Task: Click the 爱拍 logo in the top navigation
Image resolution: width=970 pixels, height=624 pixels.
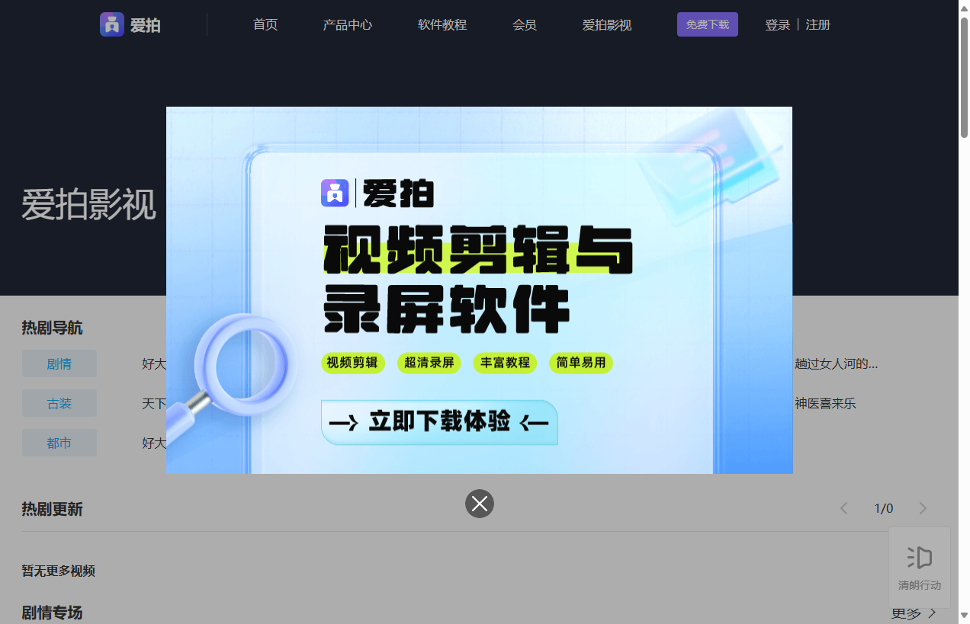Action: coord(130,24)
